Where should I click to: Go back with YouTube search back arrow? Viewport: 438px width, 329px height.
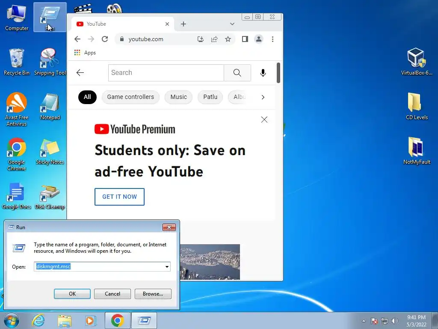coord(80,73)
